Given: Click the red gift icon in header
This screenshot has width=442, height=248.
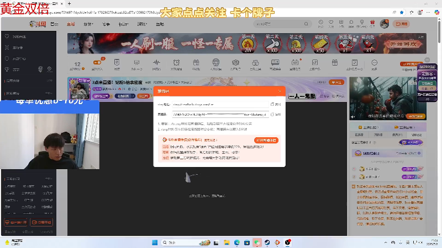Looking at the screenshot, I should (372, 23).
